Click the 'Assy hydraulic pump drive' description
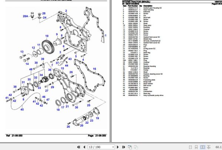This screenshot has width=222, height=150. [153, 96]
